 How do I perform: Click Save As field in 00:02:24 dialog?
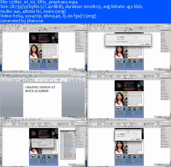128,37
